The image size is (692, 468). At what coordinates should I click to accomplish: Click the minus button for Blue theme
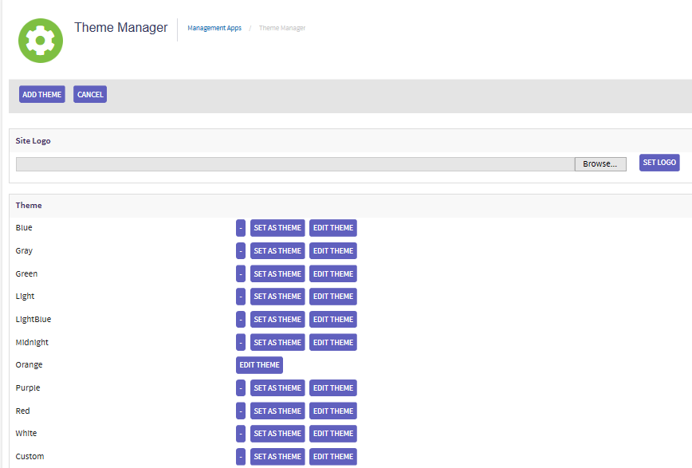click(241, 228)
